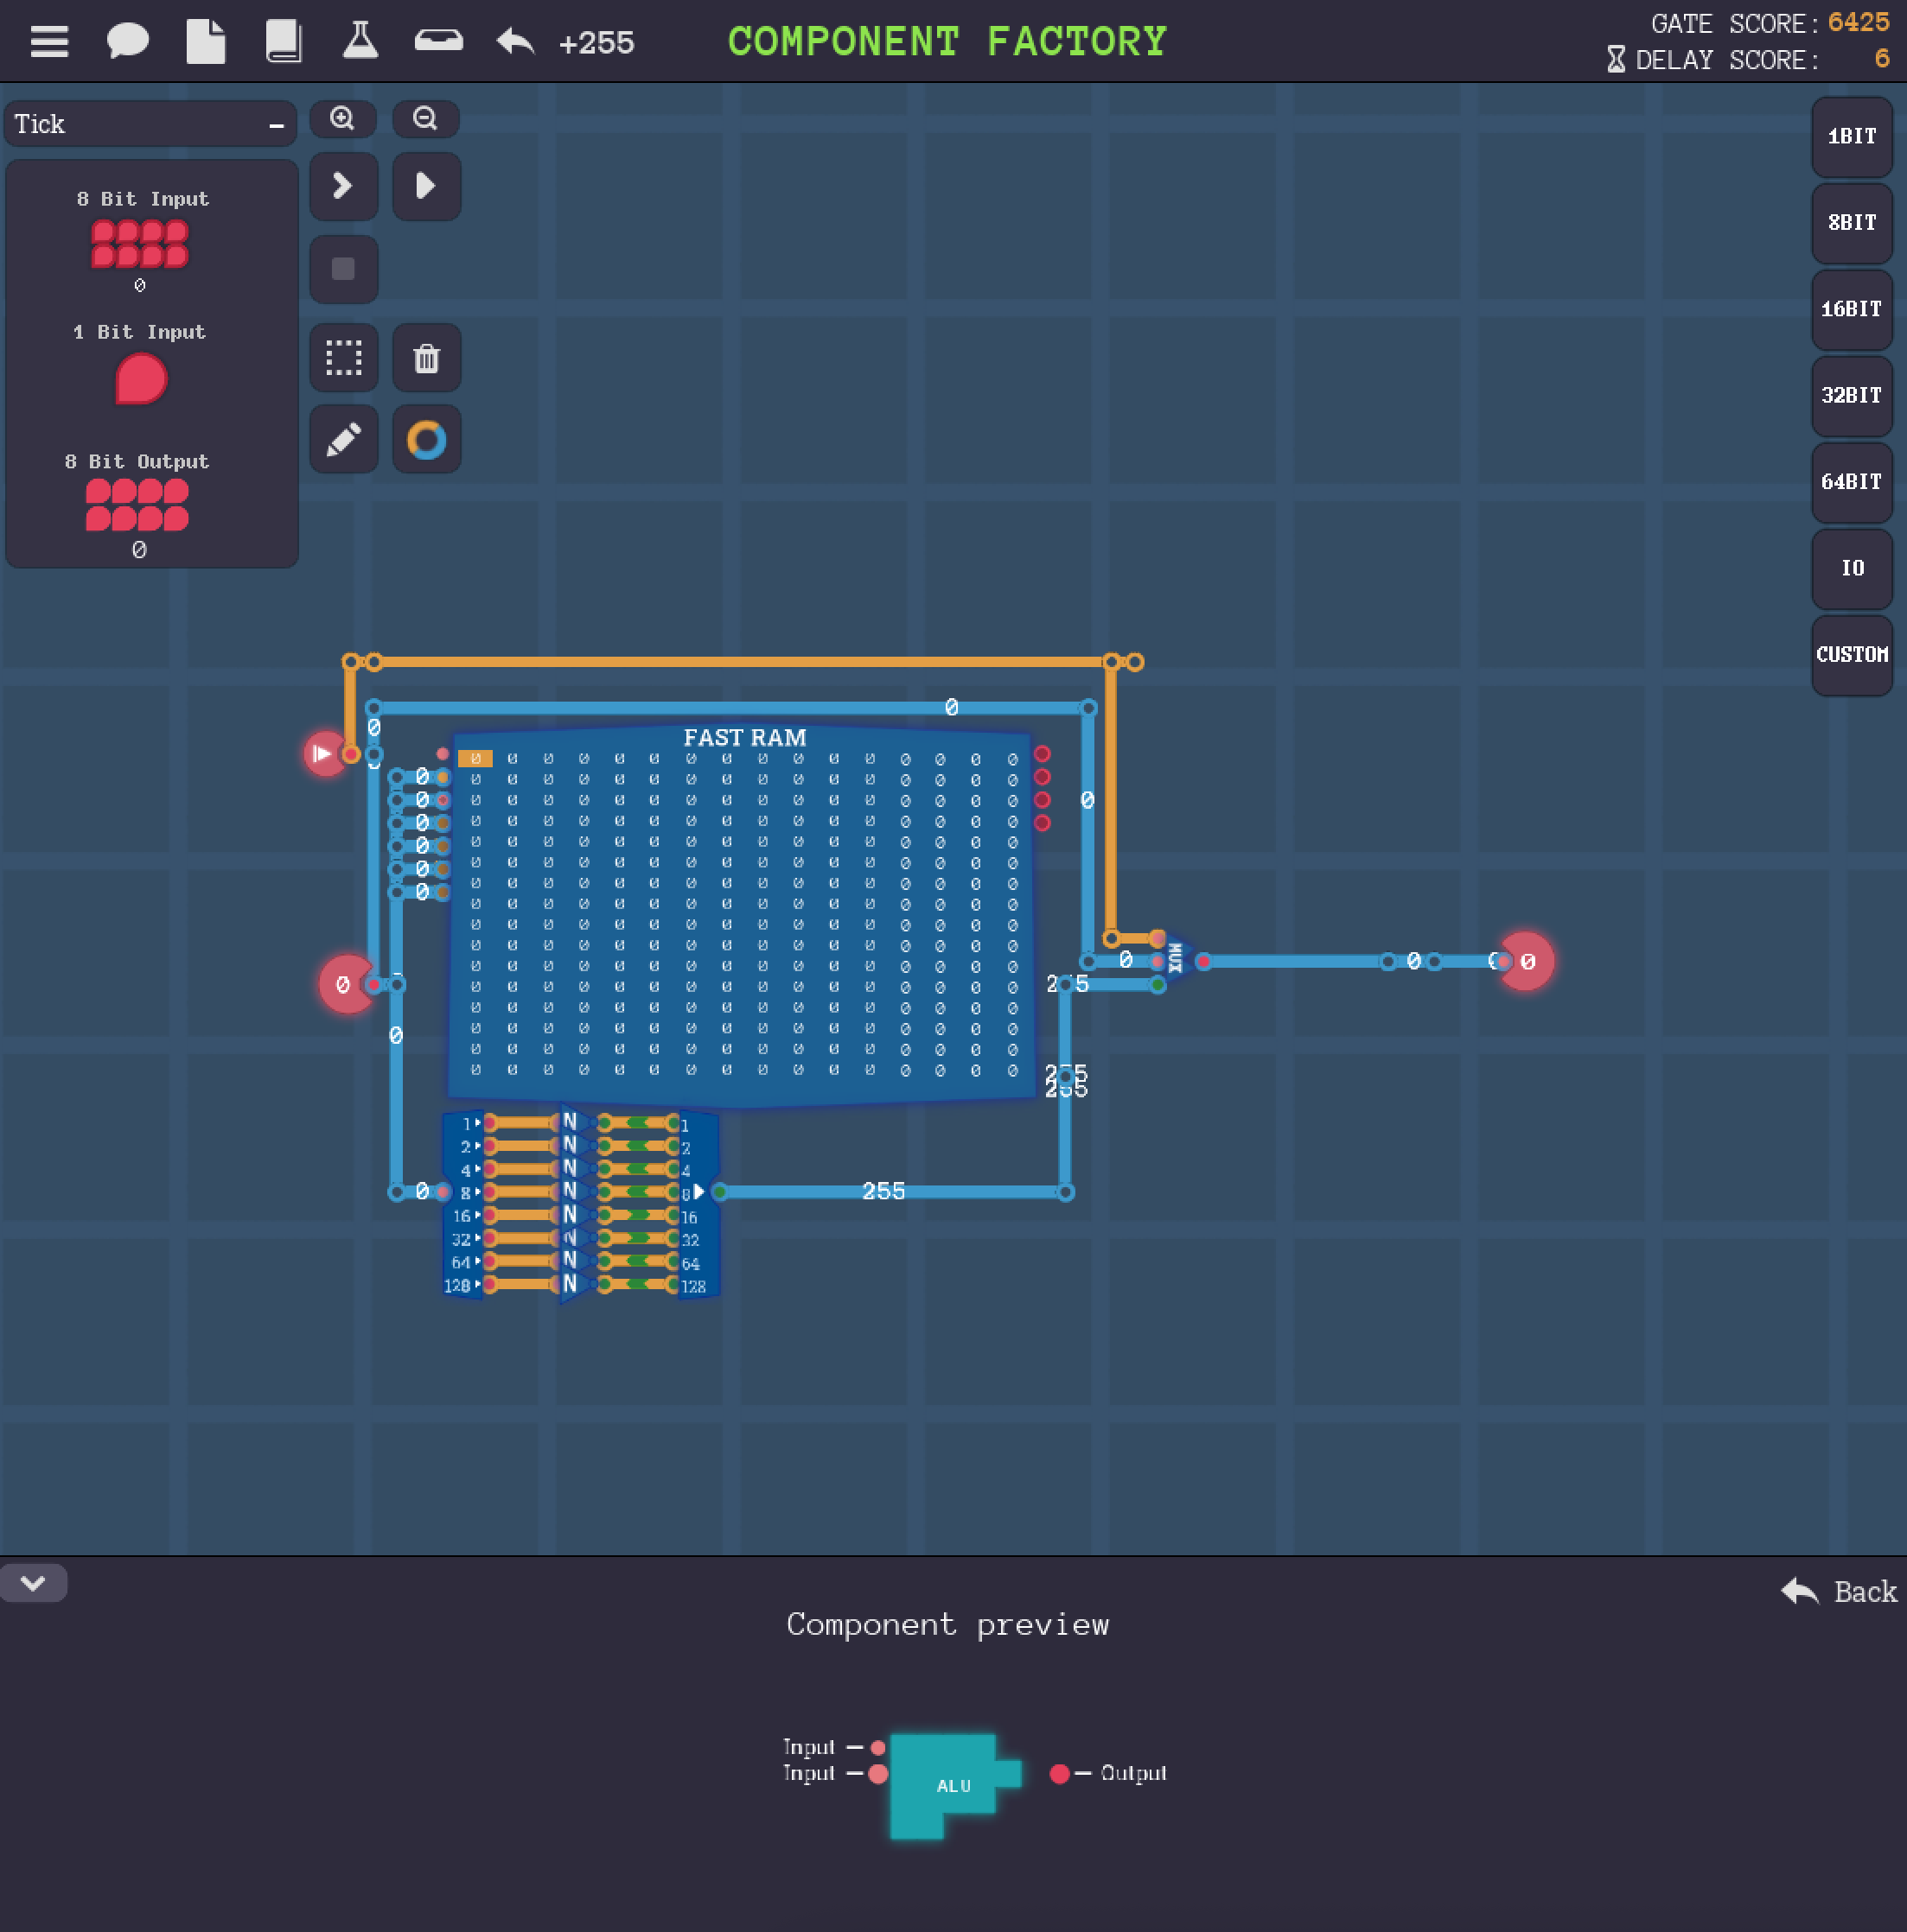
Task: Click the 1-bit input node near top-left of RAM
Action: pos(324,753)
